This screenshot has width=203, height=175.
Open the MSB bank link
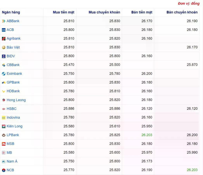11,144
